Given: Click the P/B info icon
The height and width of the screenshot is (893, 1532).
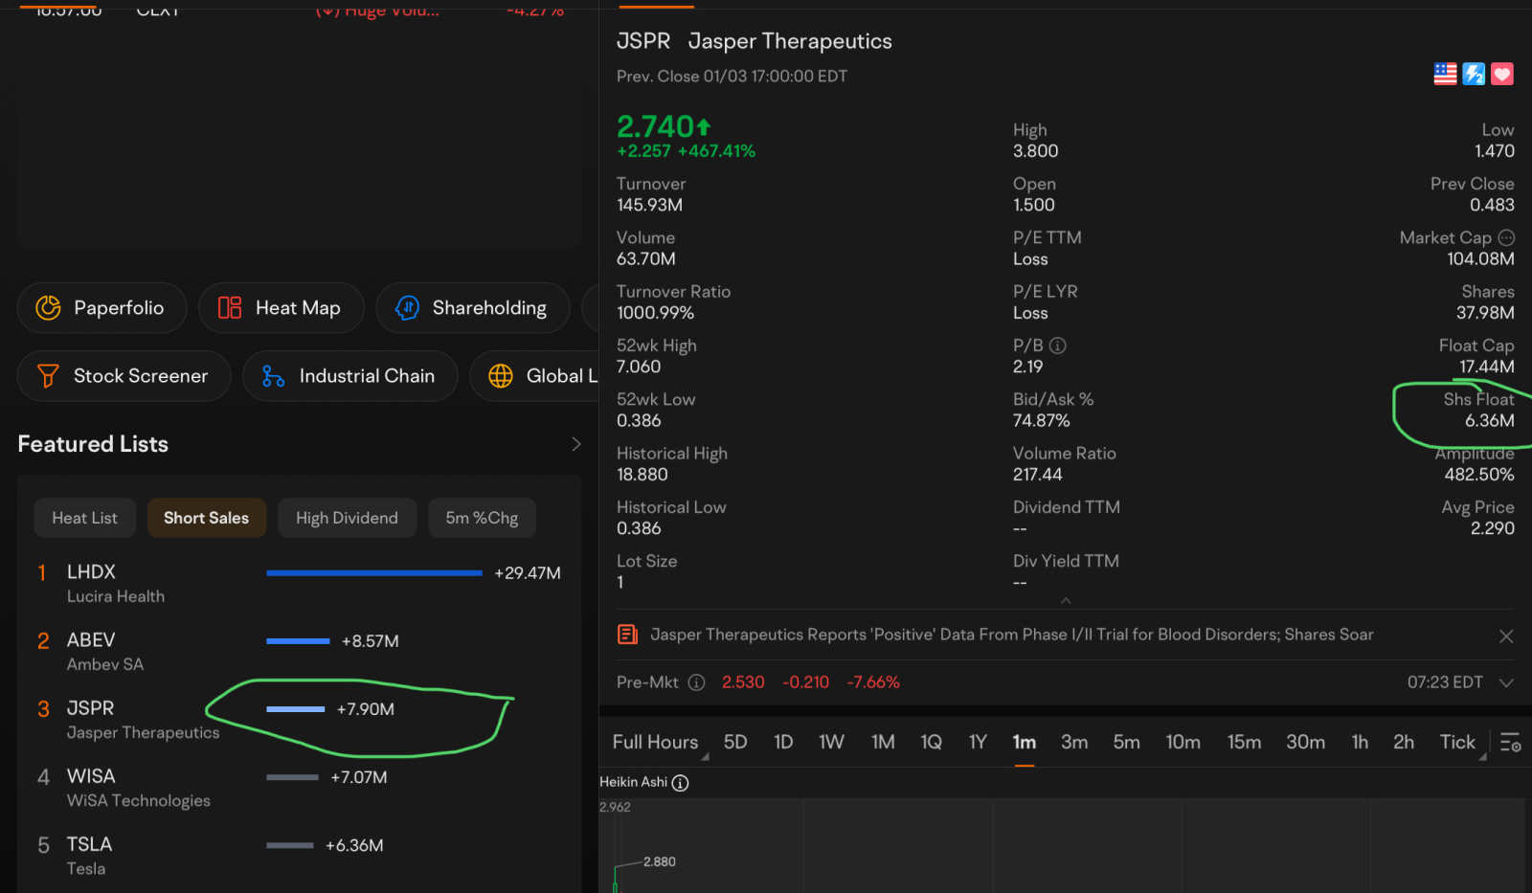Looking at the screenshot, I should click(x=1058, y=346).
